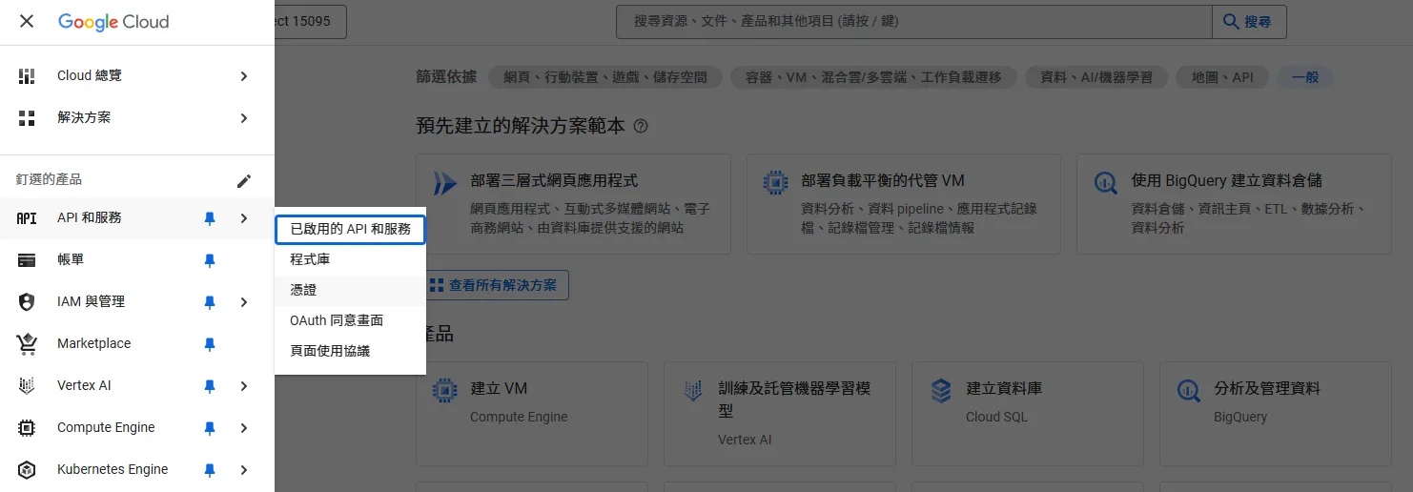Expand the Cloud 總覽 submenu arrow
This screenshot has height=492, width=1413.
[x=244, y=76]
